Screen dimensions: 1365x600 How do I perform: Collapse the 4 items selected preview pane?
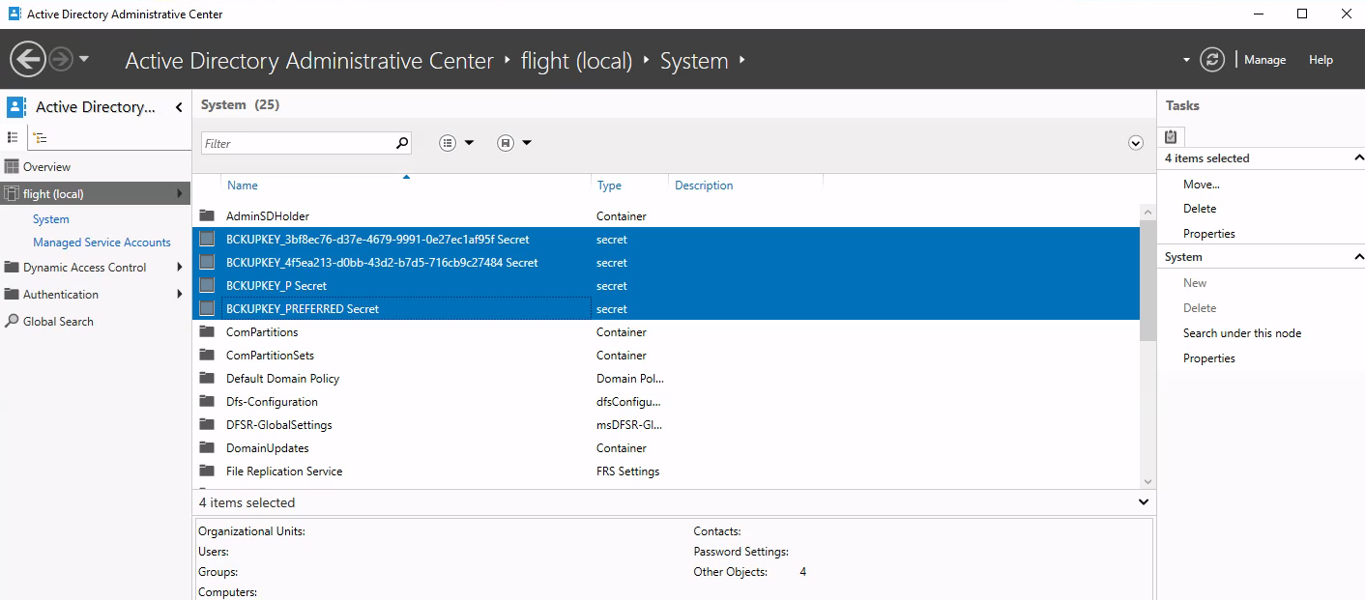click(1144, 502)
